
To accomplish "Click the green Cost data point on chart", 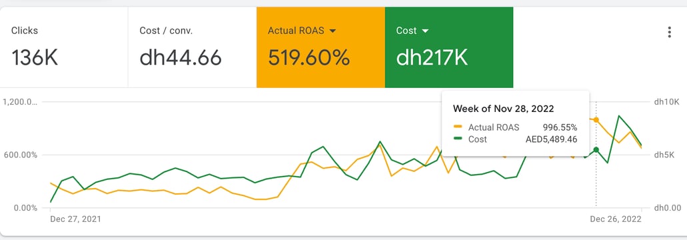I will pyautogui.click(x=596, y=150).
